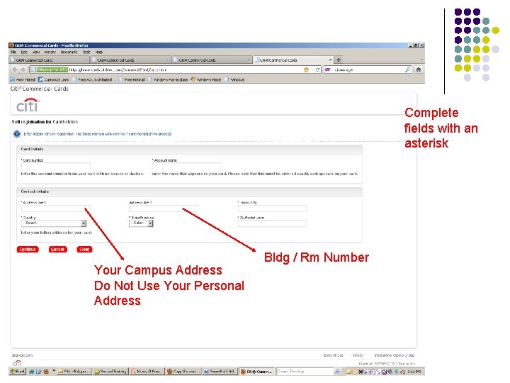
Task: Open the citigroup.com footer link
Action: (22, 355)
